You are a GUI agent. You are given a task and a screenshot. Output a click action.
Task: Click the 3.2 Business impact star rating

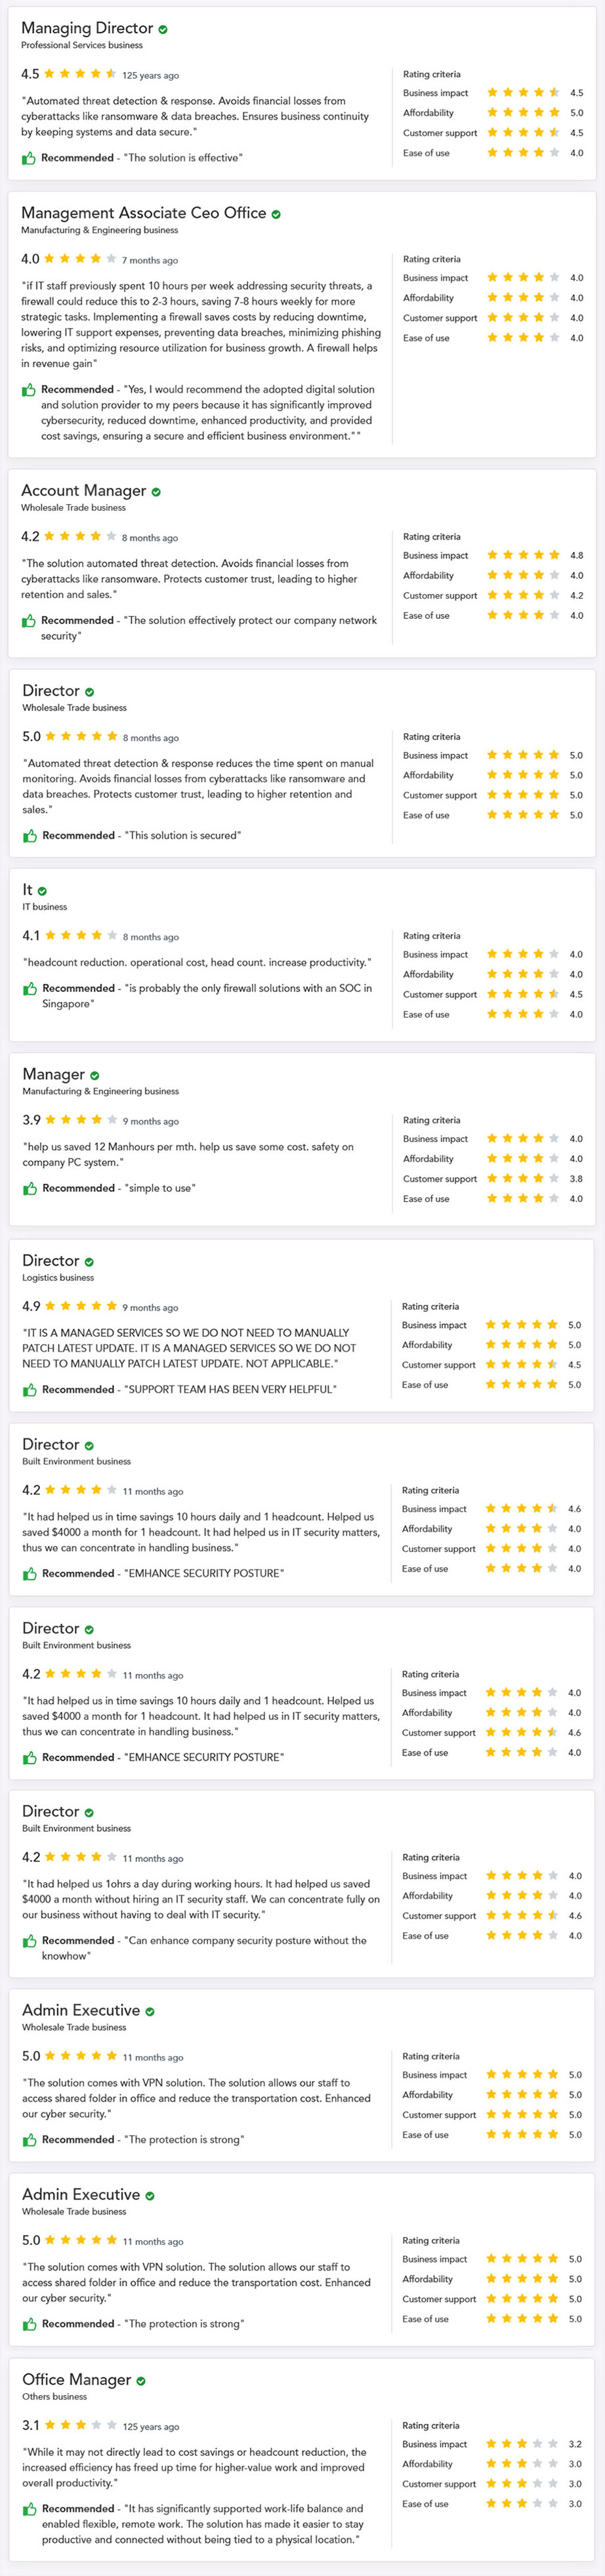[522, 2443]
